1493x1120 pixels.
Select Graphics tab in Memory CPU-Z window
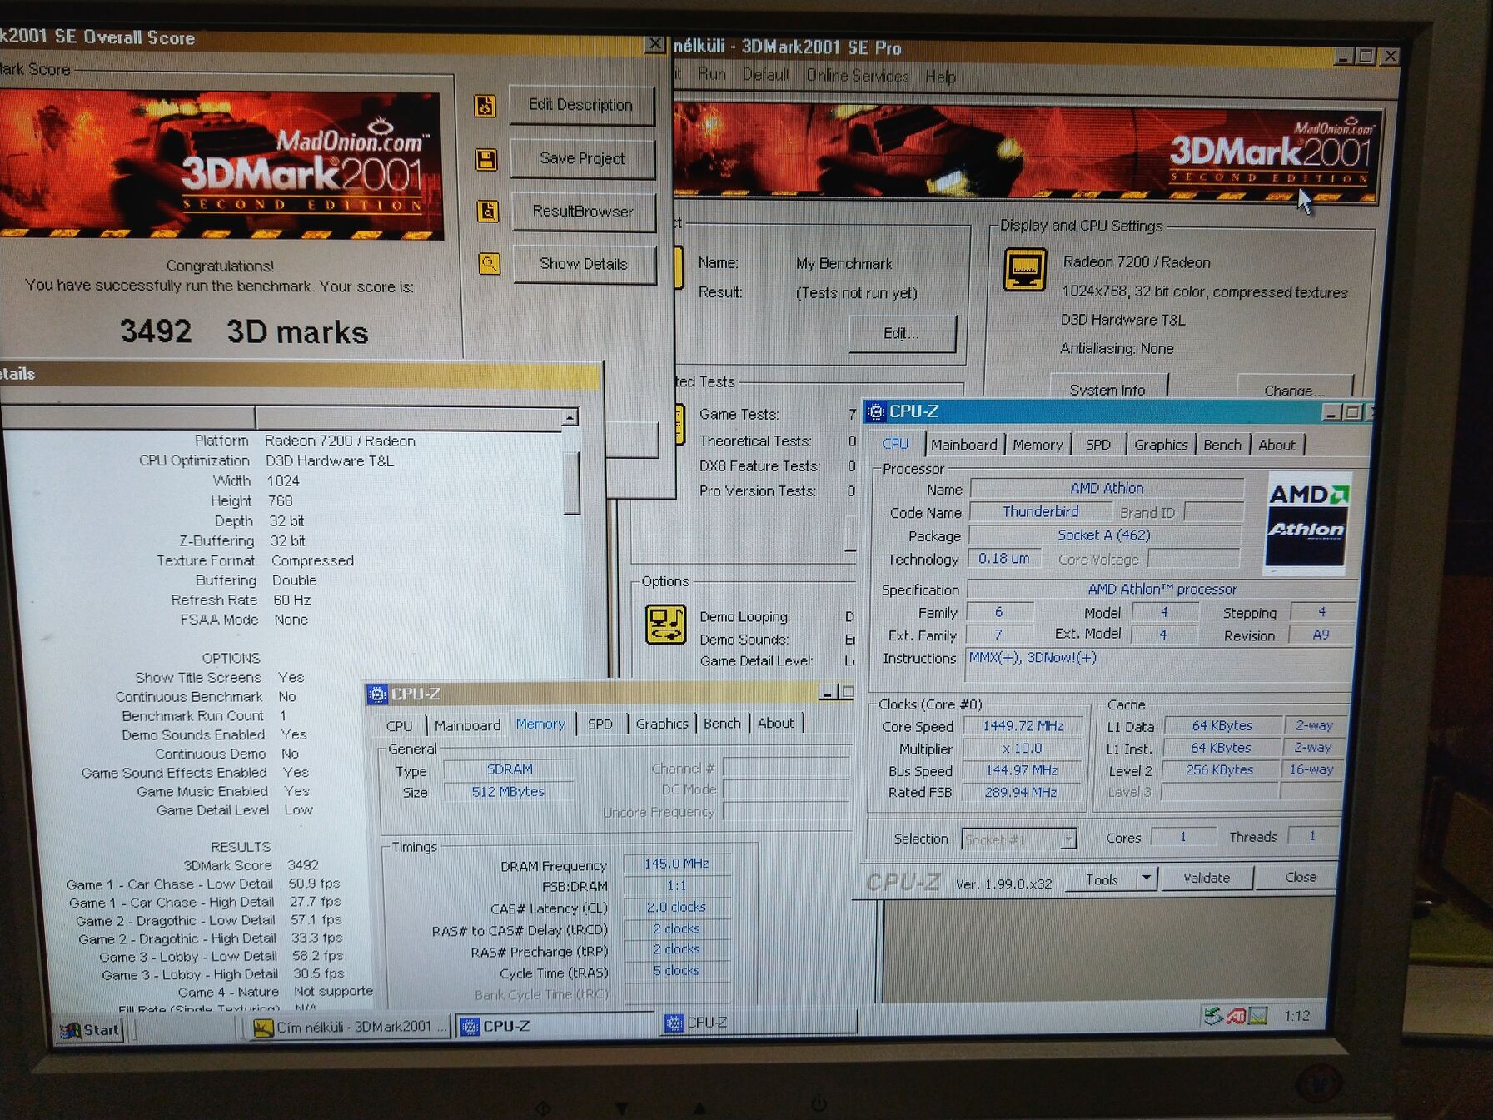coord(662,724)
